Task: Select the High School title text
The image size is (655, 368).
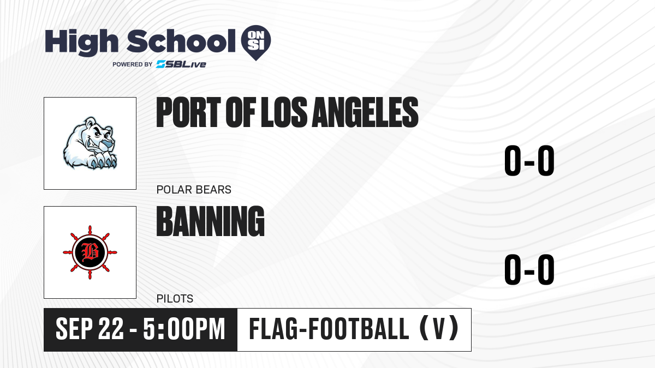Action: [x=136, y=41]
